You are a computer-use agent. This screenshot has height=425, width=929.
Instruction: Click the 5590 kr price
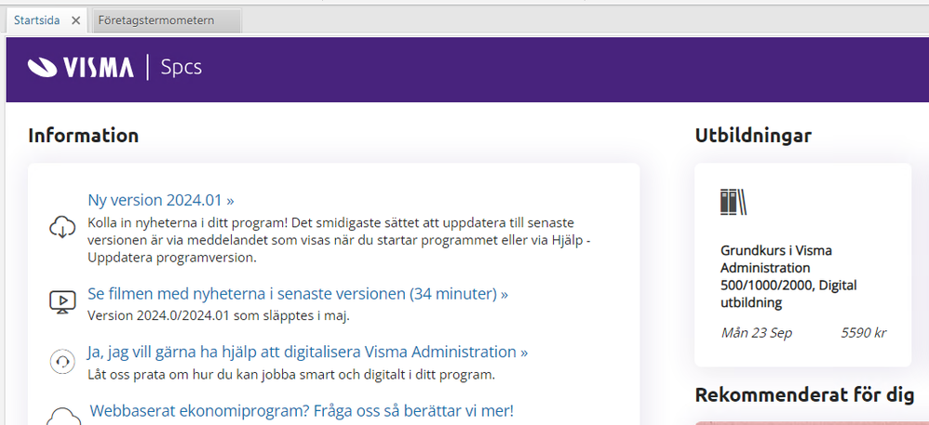coord(863,333)
